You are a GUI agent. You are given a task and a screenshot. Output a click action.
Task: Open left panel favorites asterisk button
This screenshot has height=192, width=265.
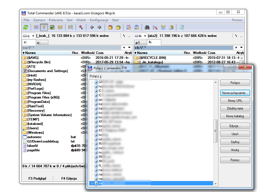[x=124, y=48]
